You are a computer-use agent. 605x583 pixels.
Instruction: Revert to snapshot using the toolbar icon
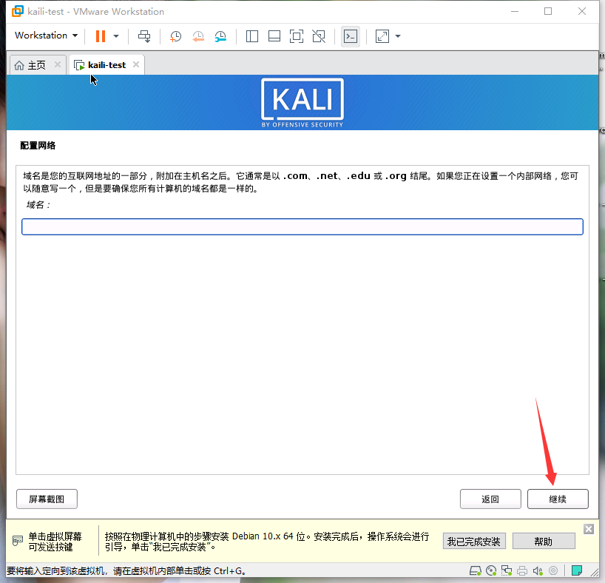click(x=197, y=36)
